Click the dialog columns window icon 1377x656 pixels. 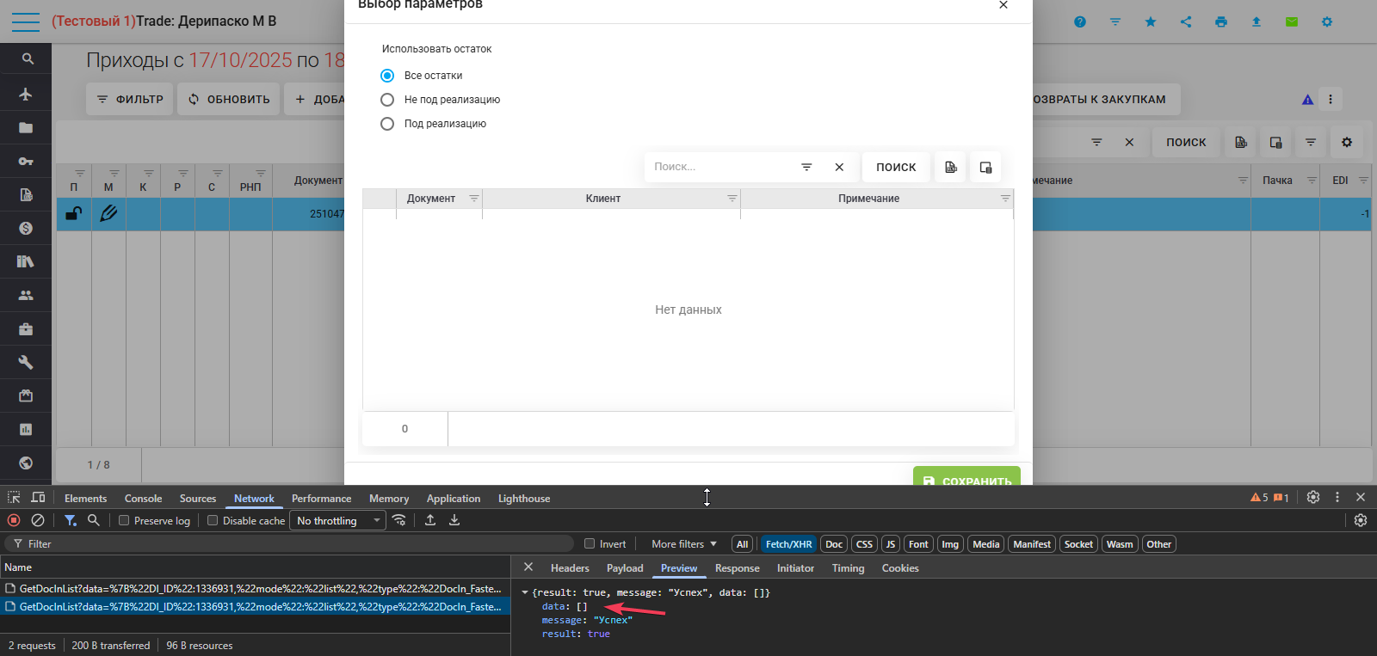click(x=985, y=167)
